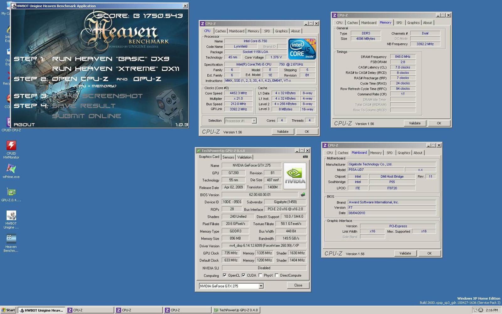This screenshot has height=314, width=502.
Task: Click the Start button icon
Action: click(8, 310)
